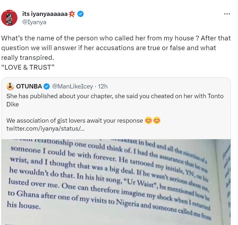Click the first smiling emoji in quoted tweet
This screenshot has height=225, width=238.
[x=148, y=121]
